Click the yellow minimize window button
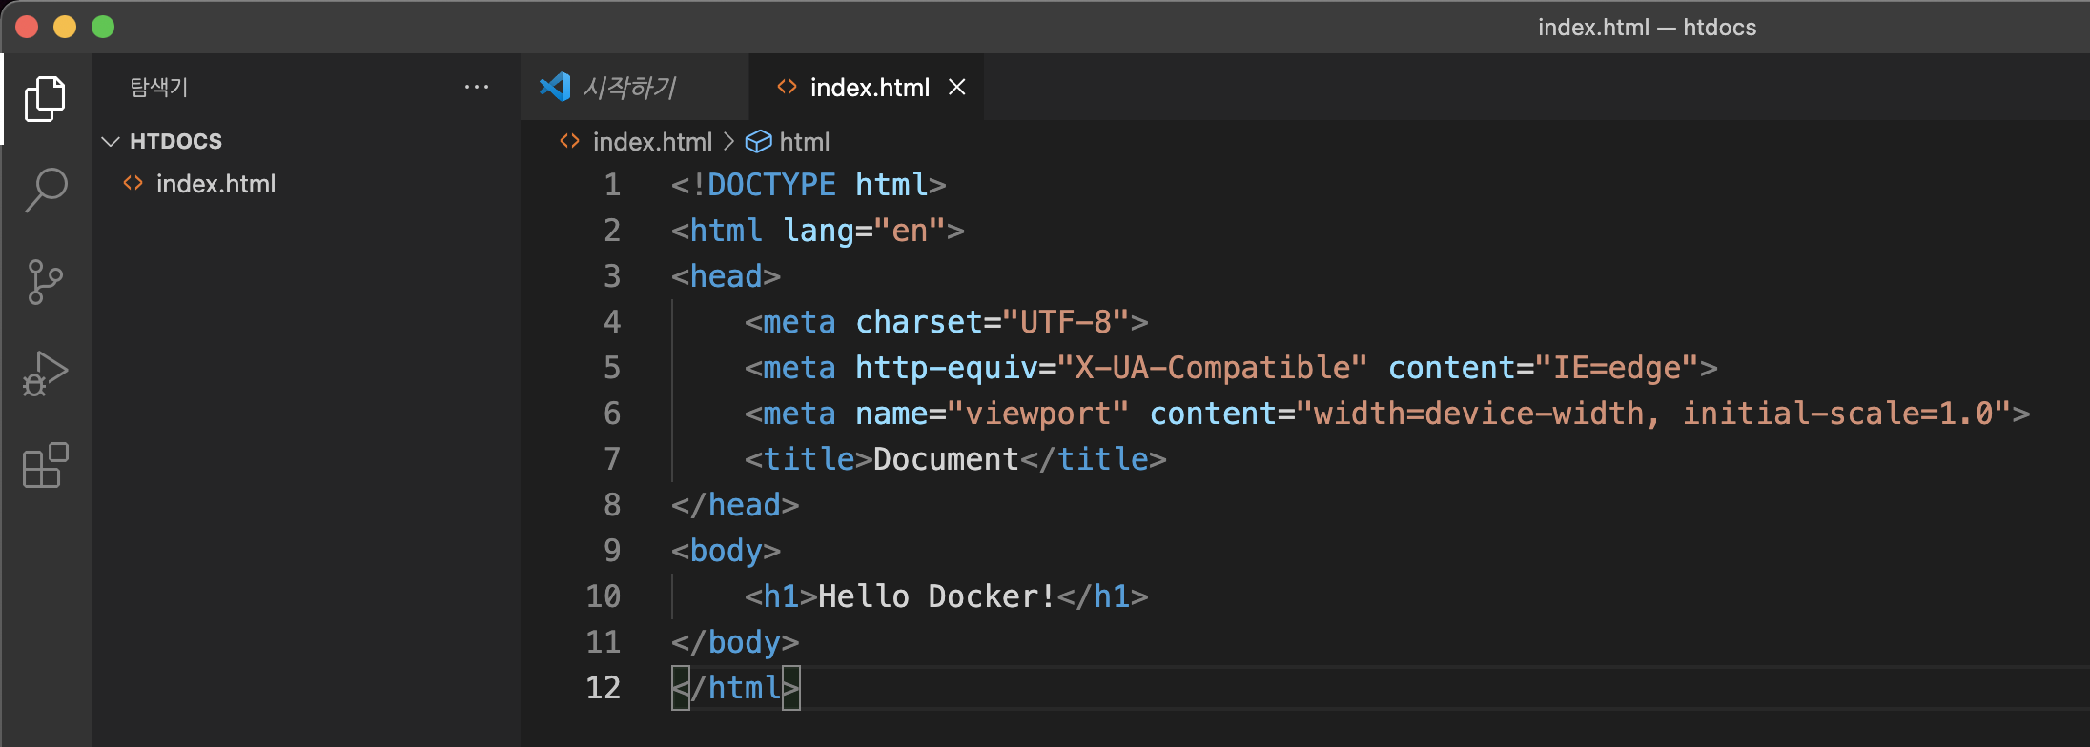 coord(65,27)
